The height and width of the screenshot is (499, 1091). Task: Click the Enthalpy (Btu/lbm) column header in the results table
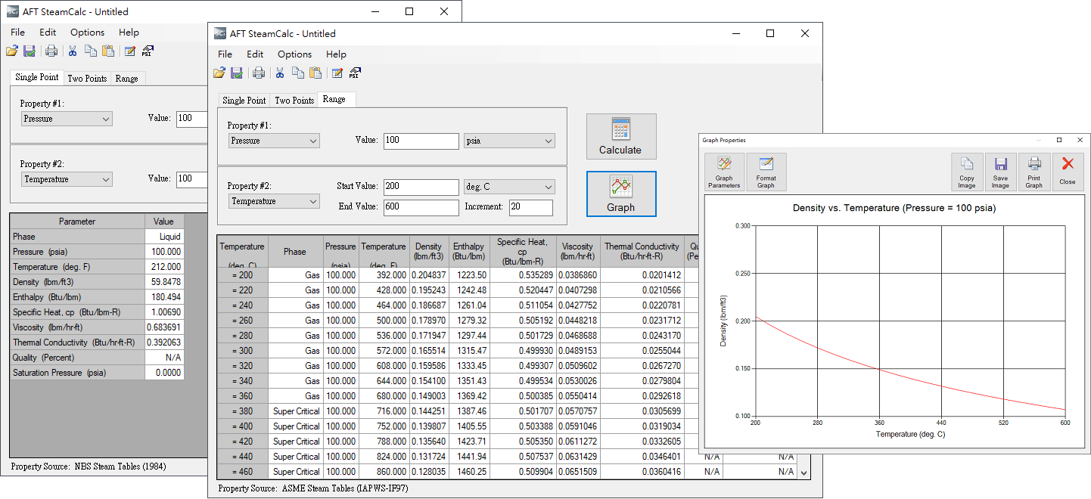[x=469, y=251]
